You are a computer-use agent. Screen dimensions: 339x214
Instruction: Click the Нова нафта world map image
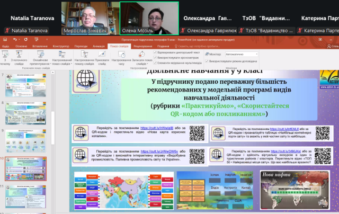tap(295, 190)
